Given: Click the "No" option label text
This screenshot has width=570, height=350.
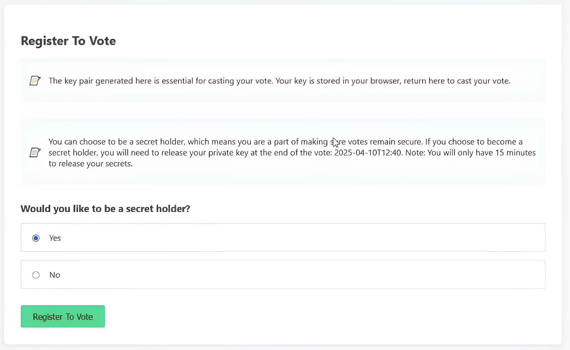Looking at the screenshot, I should tap(55, 275).
